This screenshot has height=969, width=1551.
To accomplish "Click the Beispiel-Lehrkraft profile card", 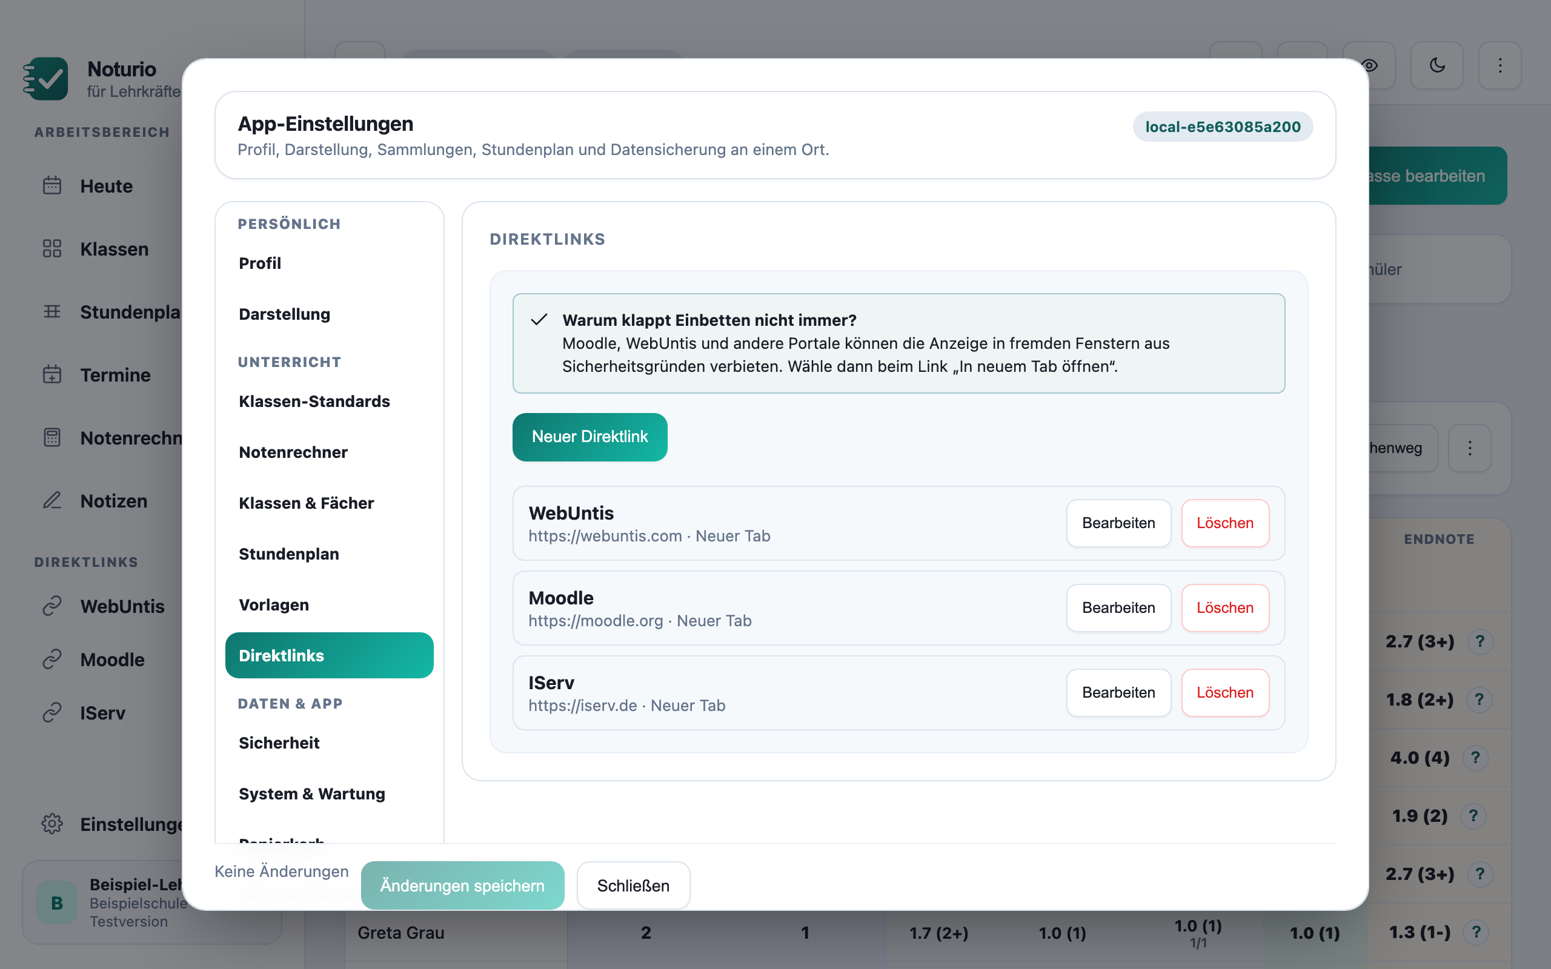I will click(x=102, y=902).
